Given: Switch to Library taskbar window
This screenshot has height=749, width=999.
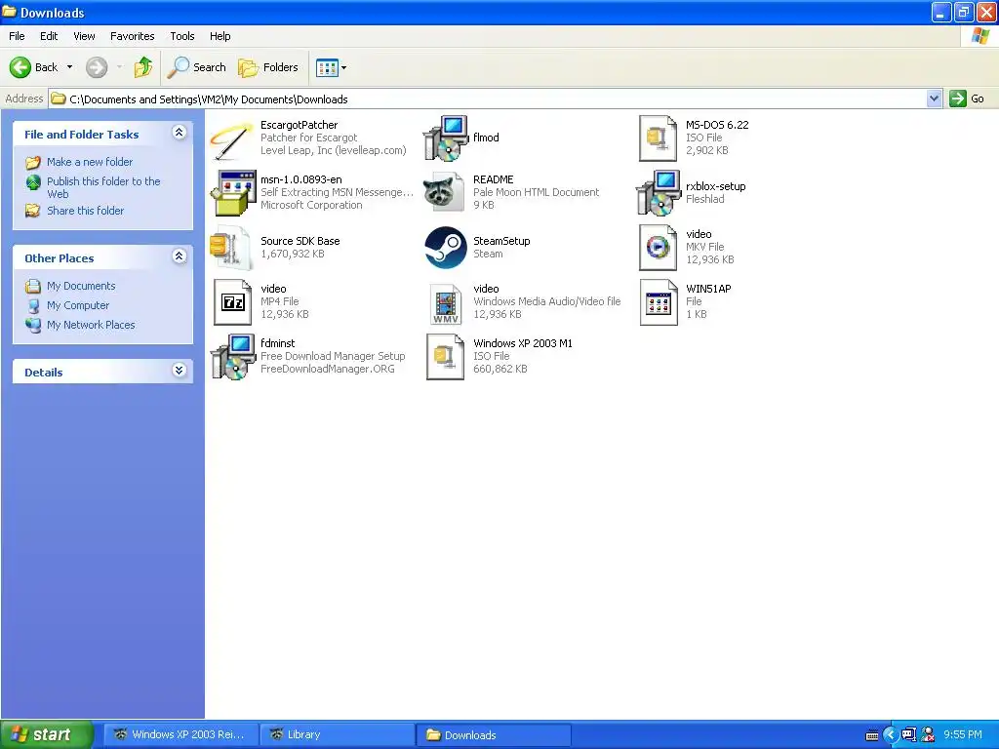Looking at the screenshot, I should pyautogui.click(x=338, y=734).
